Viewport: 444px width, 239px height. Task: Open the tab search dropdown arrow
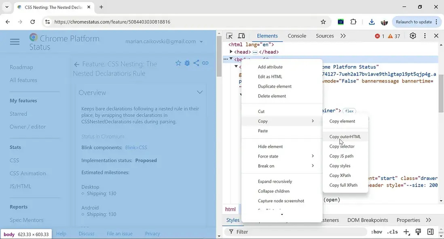pos(7,7)
